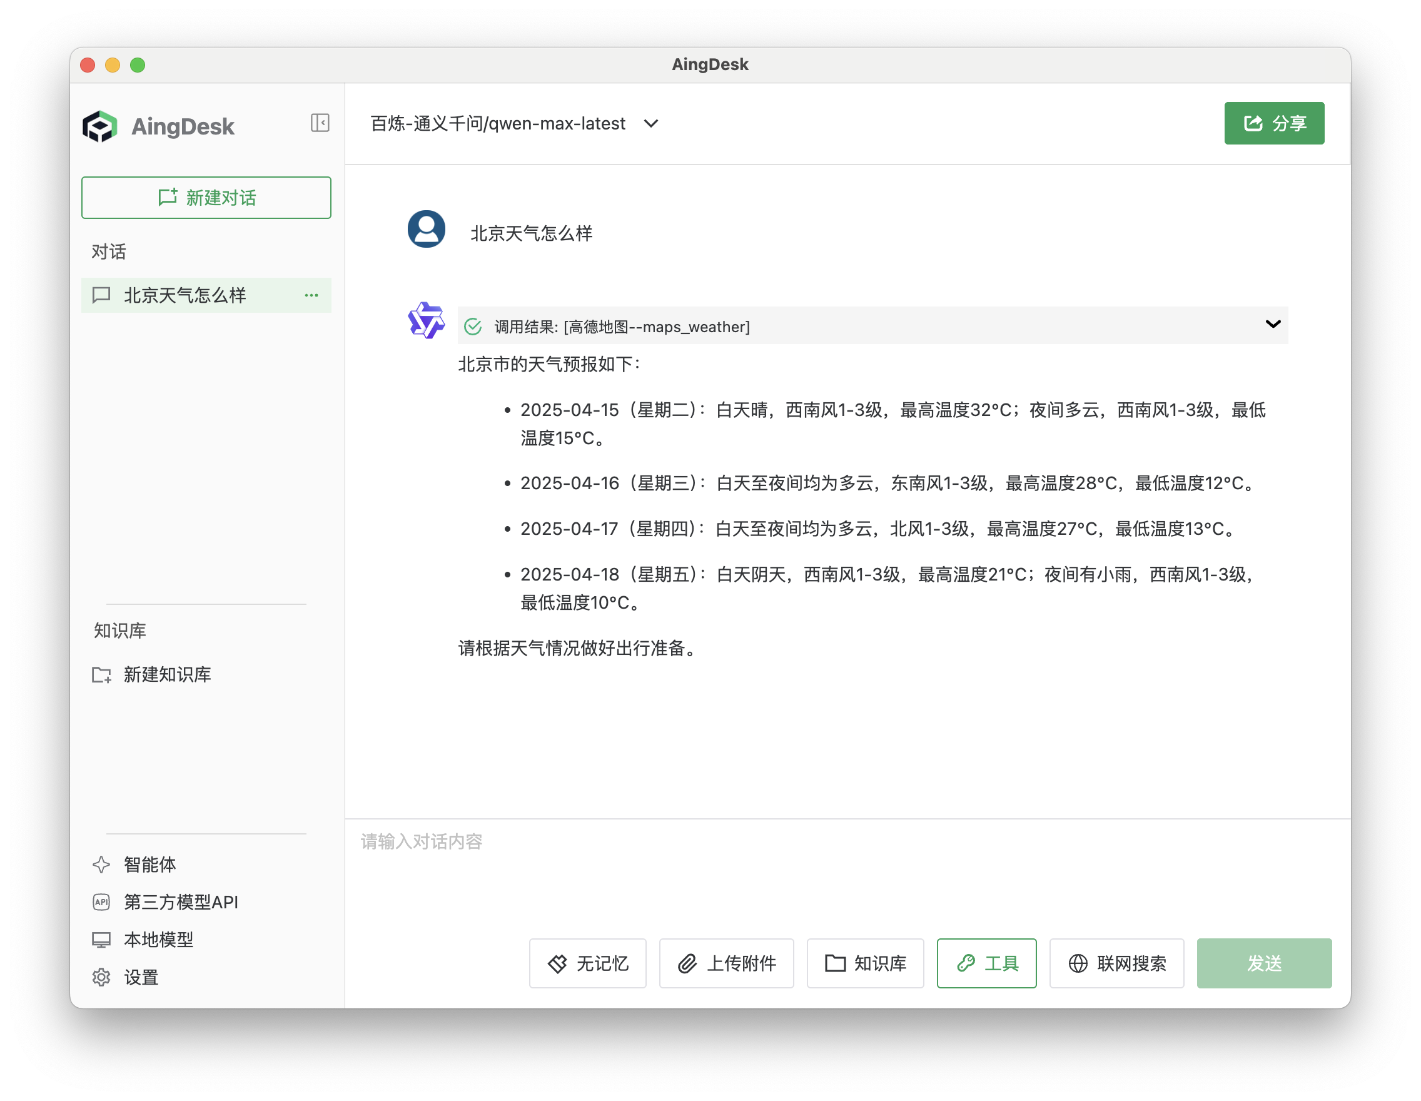Toggle the 工具 tools option
Viewport: 1421px width, 1101px height.
[986, 963]
